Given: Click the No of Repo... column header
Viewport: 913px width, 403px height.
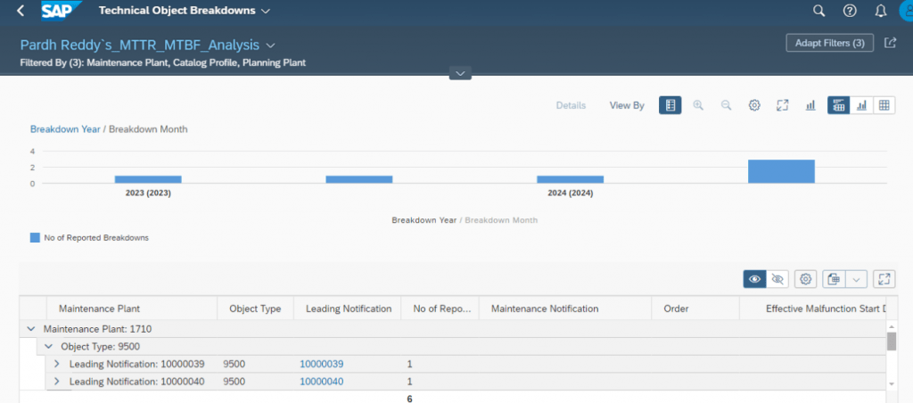Looking at the screenshot, I should (440, 308).
